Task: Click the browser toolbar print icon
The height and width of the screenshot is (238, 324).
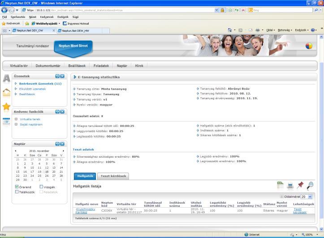Action: click(258, 30)
